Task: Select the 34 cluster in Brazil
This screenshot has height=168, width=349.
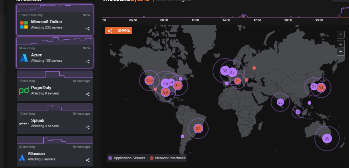Action: point(198,128)
